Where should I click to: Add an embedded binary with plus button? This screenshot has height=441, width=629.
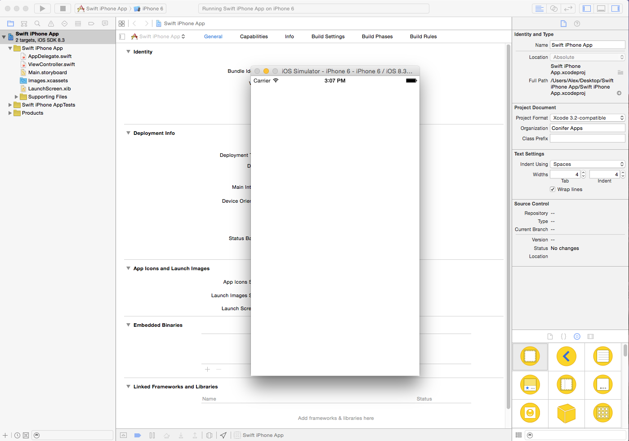207,369
